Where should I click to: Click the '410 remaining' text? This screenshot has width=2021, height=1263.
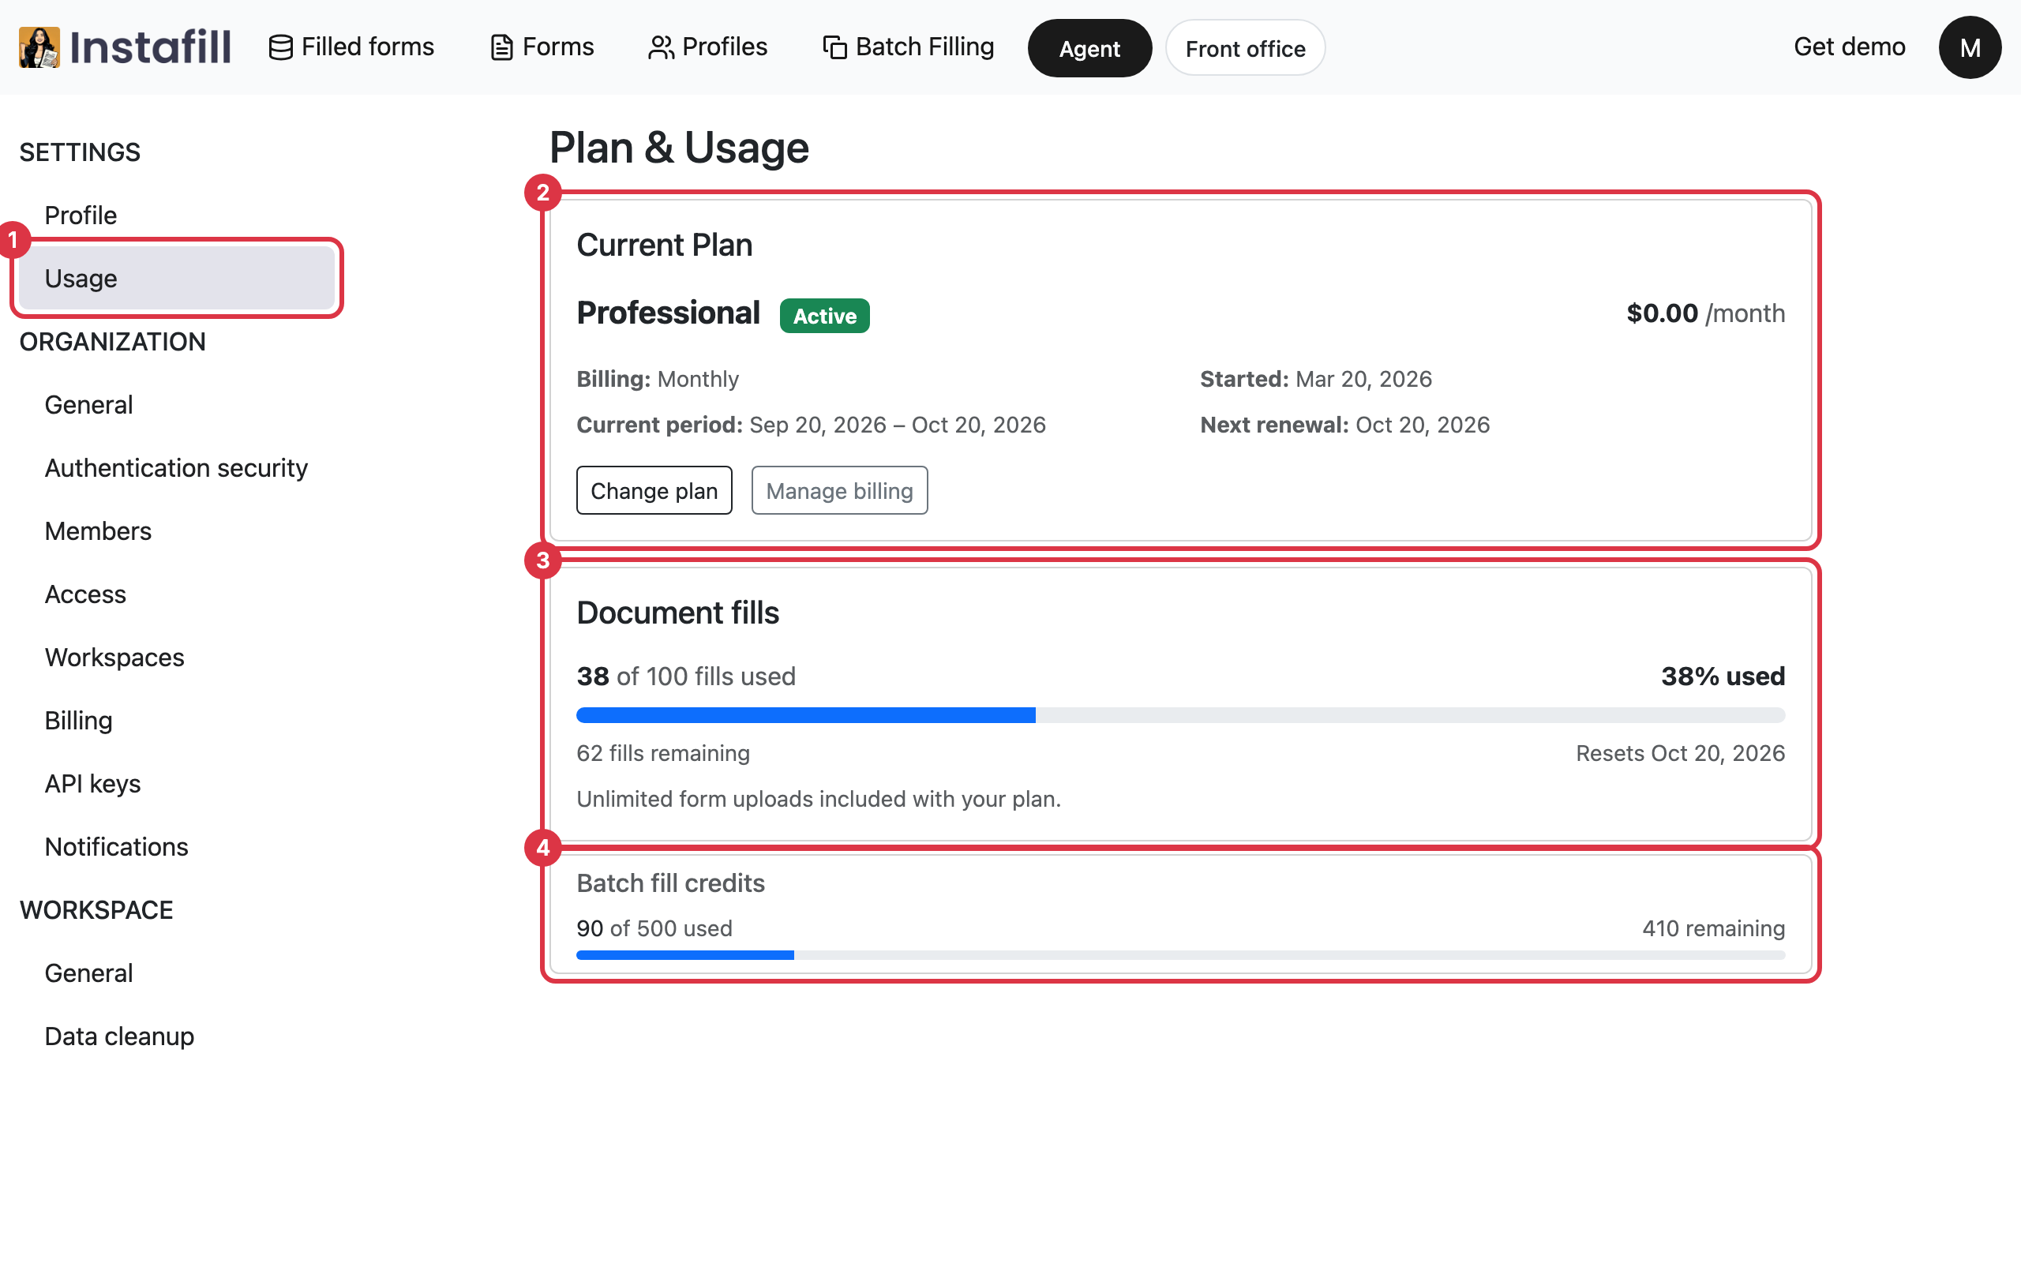(1714, 928)
